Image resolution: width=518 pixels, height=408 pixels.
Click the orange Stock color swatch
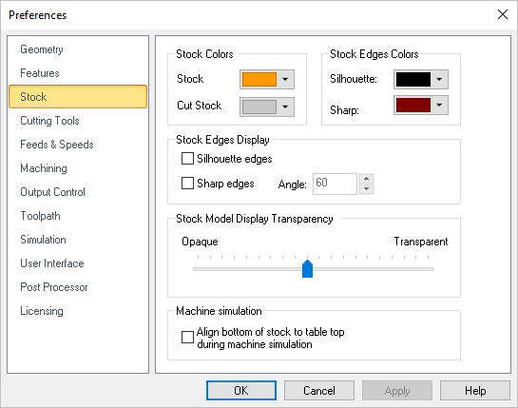259,79
